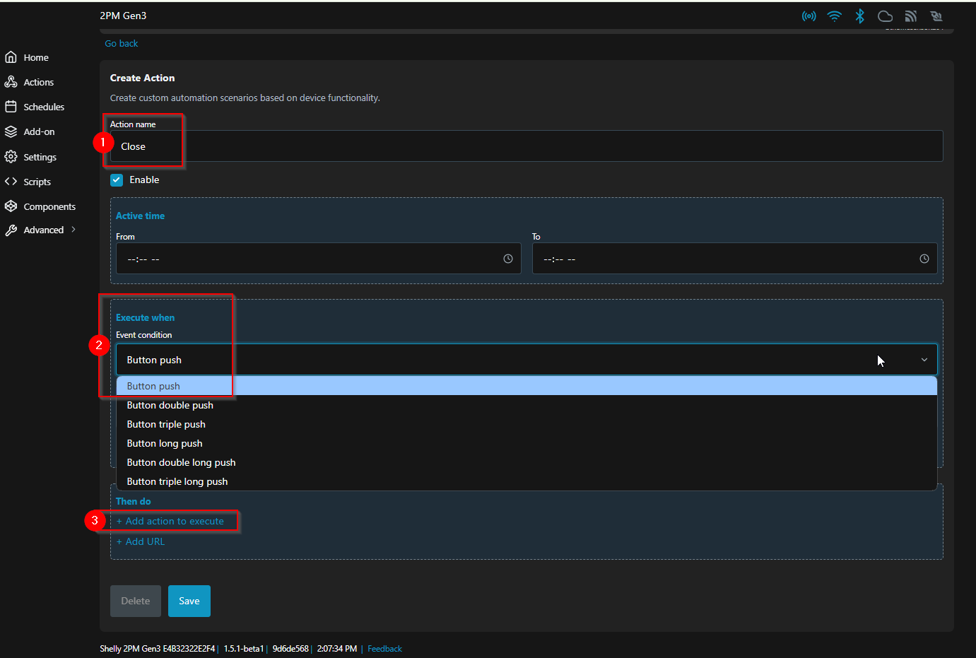The width and height of the screenshot is (976, 658).
Task: Open the Feedback link in footer
Action: 384,649
